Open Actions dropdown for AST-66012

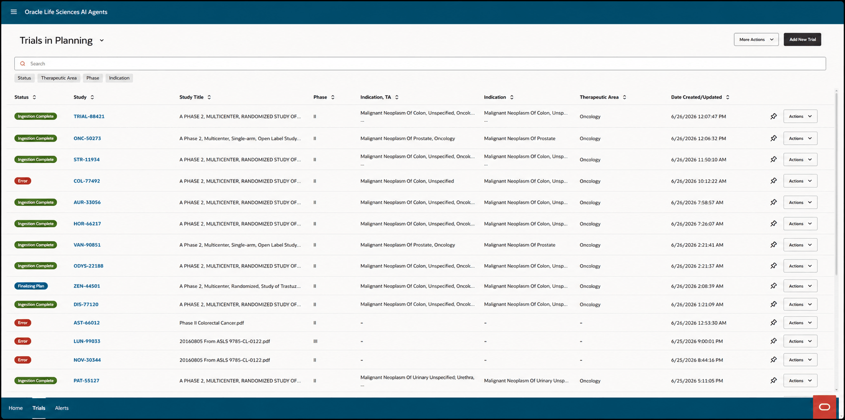pyautogui.click(x=800, y=323)
